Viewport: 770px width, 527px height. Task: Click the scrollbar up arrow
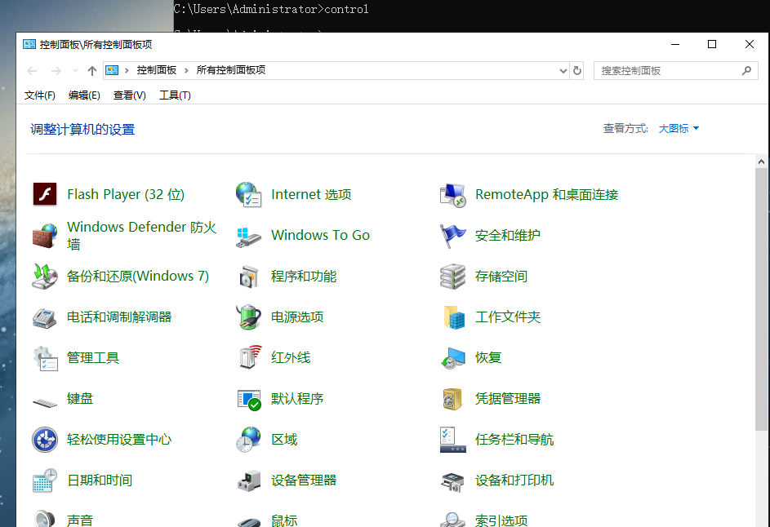761,162
